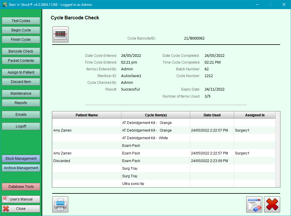
Task: Open the Discard Item screen
Action: click(x=21, y=82)
